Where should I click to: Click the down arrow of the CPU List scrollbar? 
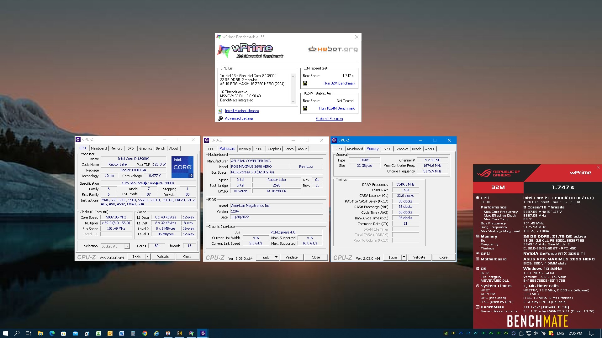293,101
